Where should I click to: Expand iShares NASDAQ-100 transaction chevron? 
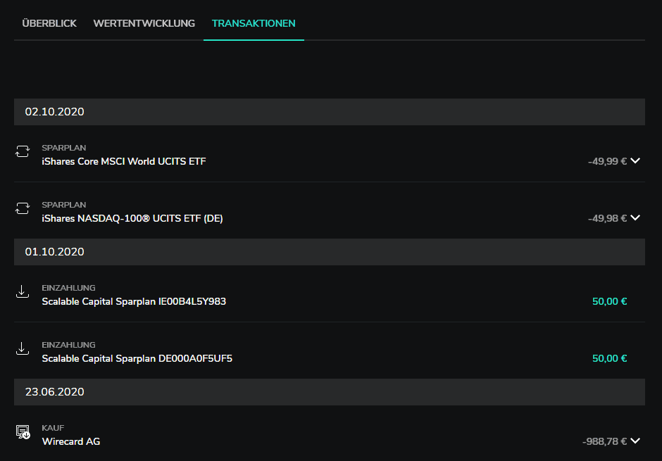pos(635,217)
